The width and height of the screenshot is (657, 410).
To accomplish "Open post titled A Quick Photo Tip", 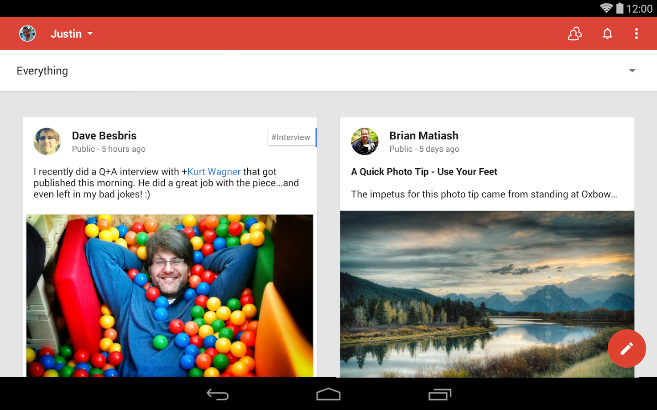I will [x=424, y=172].
